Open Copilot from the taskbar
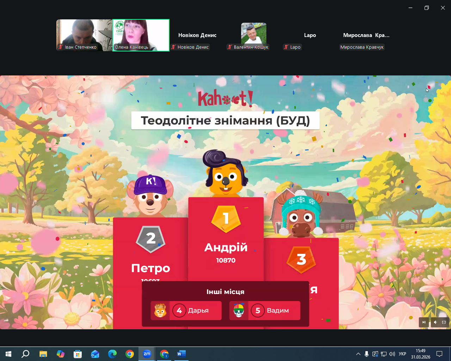The image size is (451, 361). pos(61,354)
